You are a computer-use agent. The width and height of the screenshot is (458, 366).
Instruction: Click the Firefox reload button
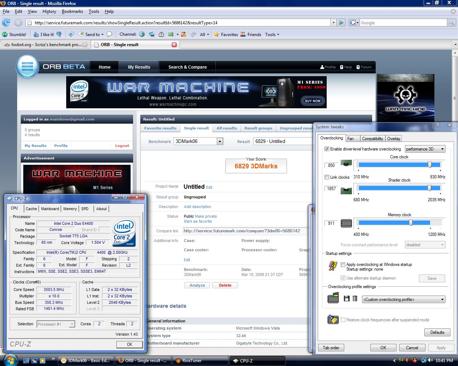(x=6, y=23)
